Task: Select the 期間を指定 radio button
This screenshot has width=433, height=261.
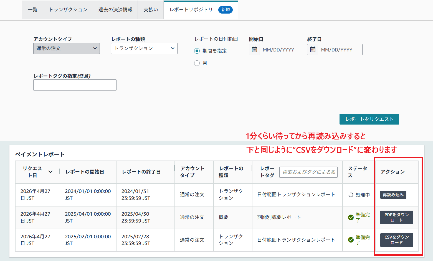Action: click(197, 51)
